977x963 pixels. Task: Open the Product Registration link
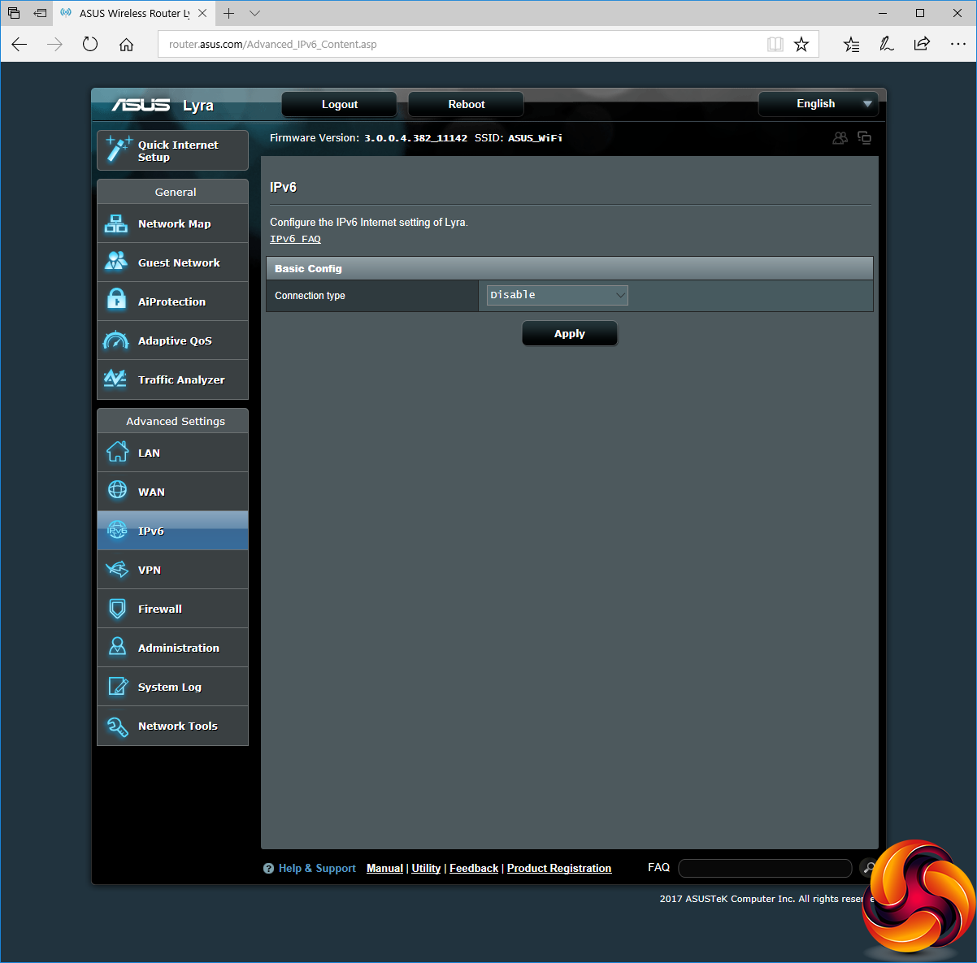pos(559,869)
